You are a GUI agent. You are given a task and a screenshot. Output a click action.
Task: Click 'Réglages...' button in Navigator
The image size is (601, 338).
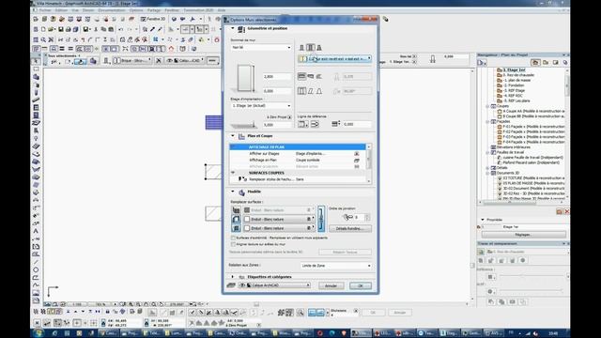click(523, 235)
